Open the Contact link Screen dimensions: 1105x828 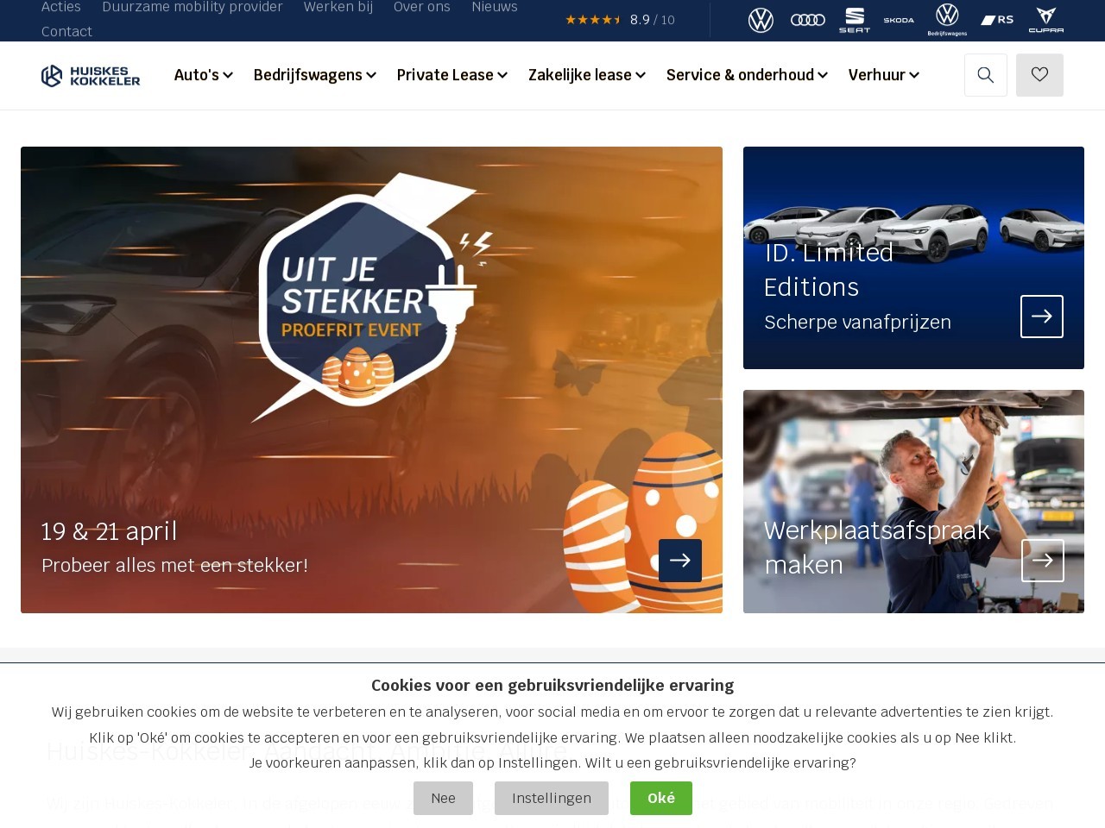(x=66, y=32)
